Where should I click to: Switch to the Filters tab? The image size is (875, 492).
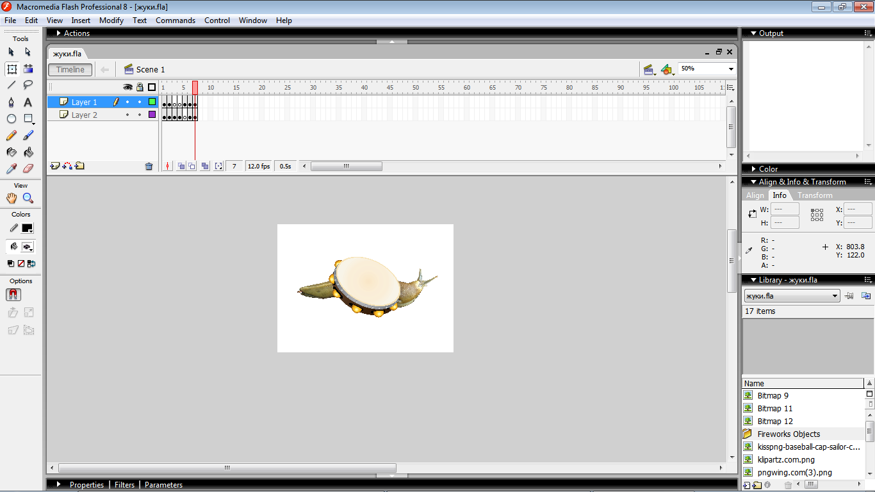[x=124, y=485]
